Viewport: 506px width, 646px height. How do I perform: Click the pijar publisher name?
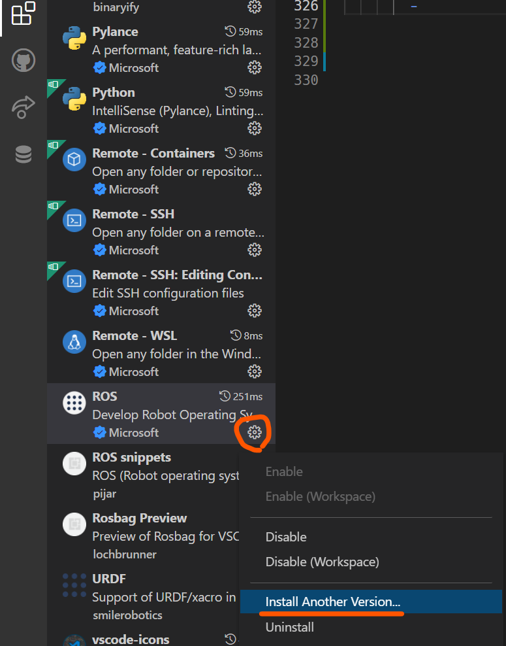coord(104,494)
